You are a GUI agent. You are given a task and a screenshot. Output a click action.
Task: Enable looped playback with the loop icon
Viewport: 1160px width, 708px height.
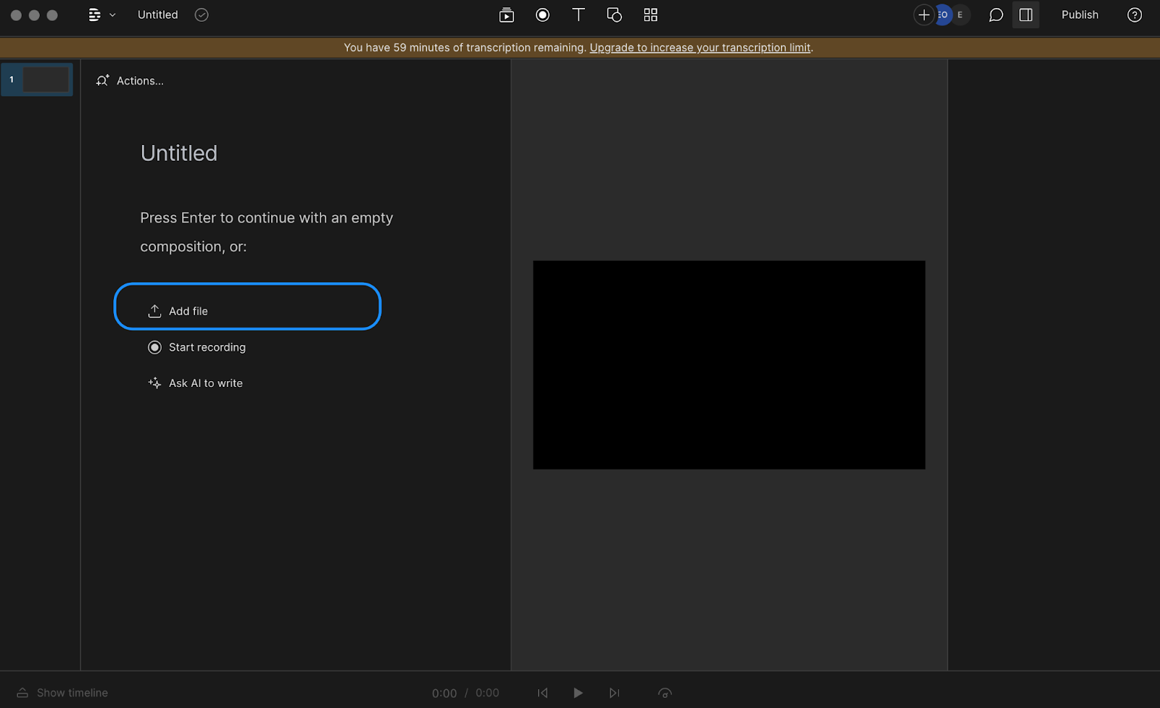point(664,693)
